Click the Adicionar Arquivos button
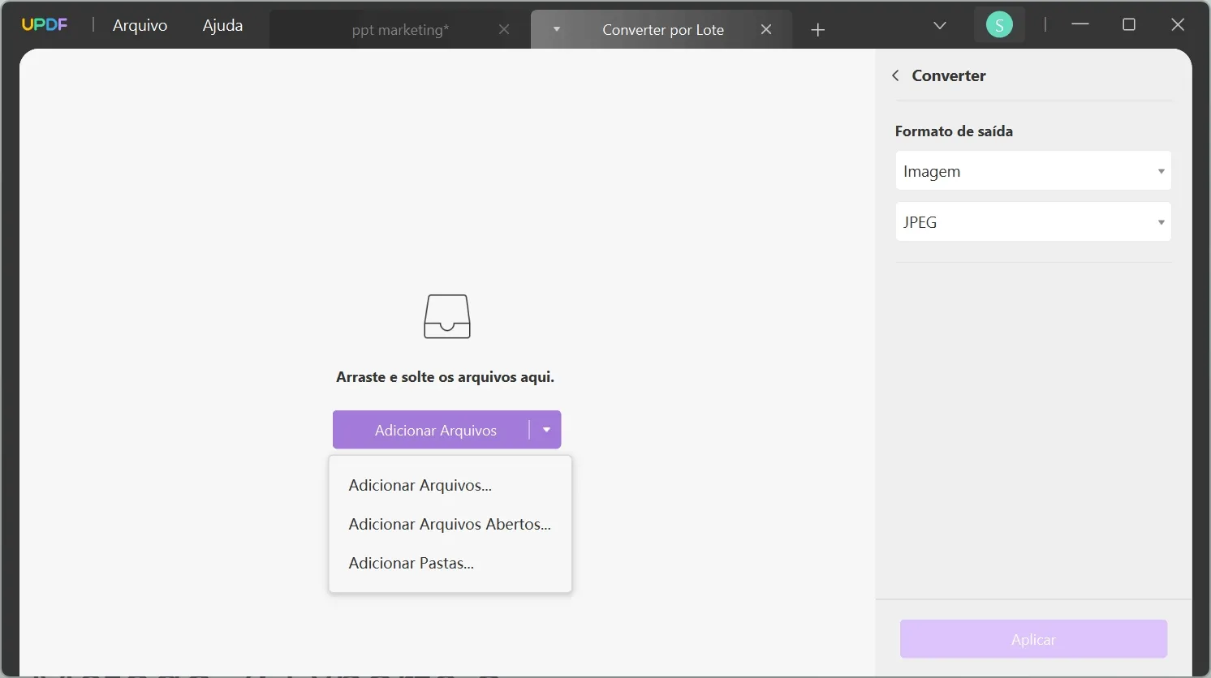 click(x=435, y=430)
